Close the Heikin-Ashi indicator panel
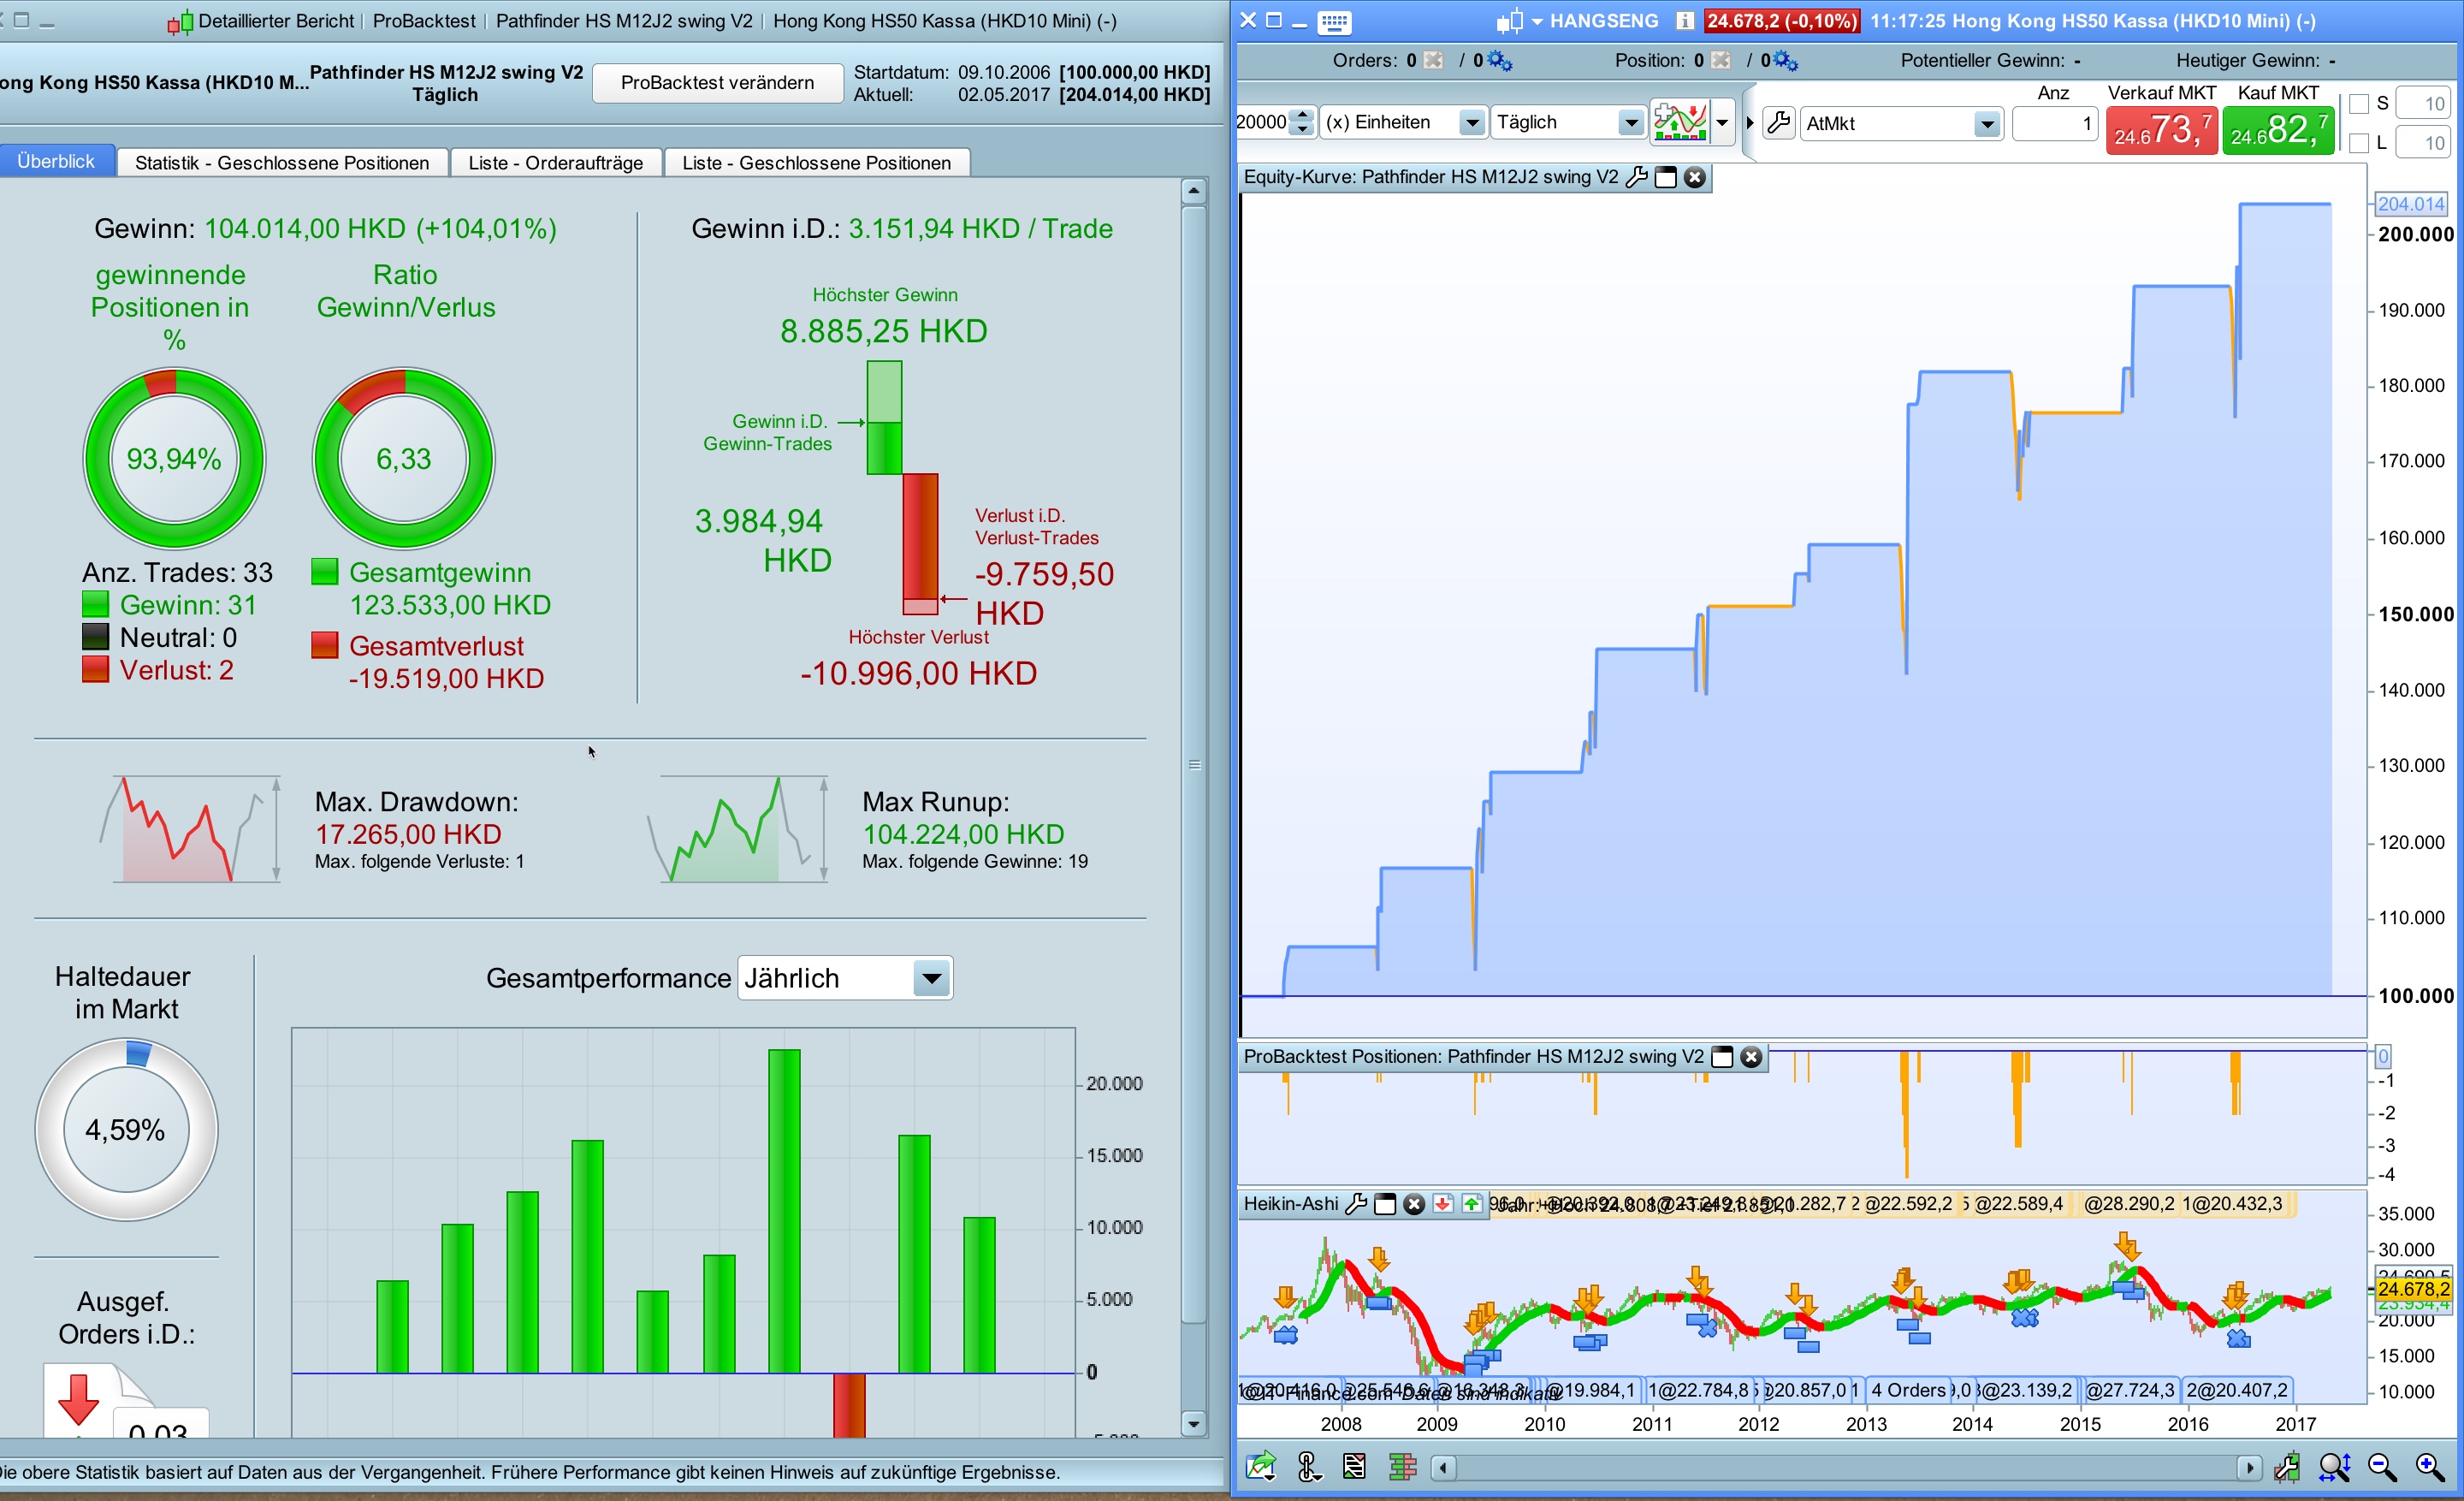This screenshot has width=2464, height=1501. tap(1413, 1204)
